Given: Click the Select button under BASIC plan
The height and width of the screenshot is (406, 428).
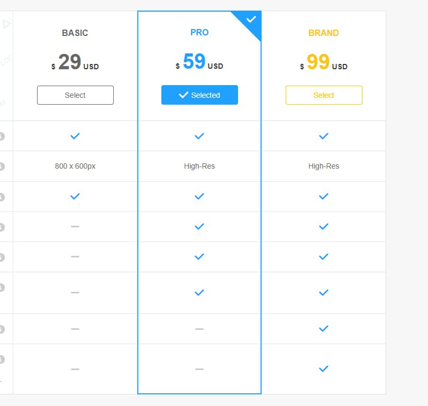Looking at the screenshot, I should (75, 95).
